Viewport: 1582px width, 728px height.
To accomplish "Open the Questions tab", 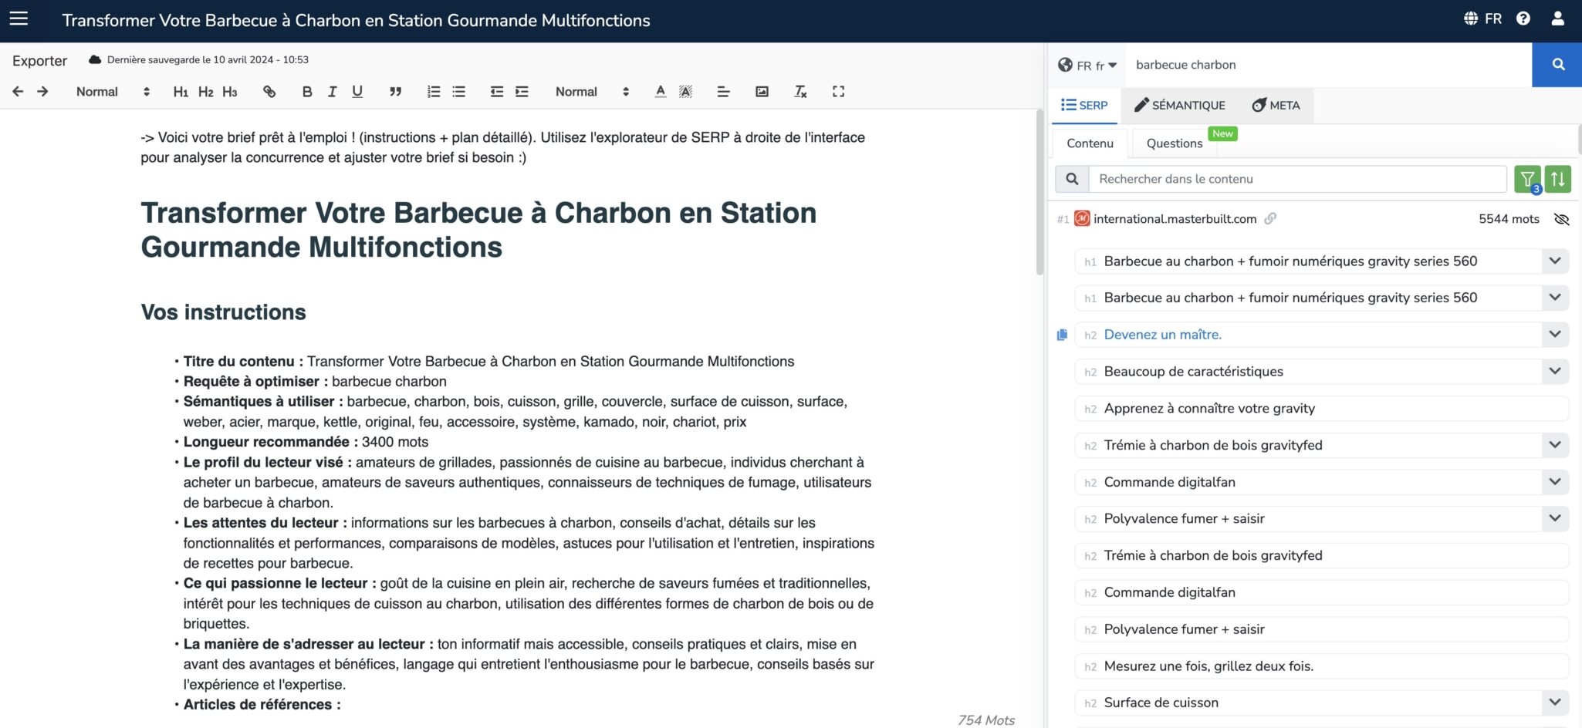I will (1174, 143).
